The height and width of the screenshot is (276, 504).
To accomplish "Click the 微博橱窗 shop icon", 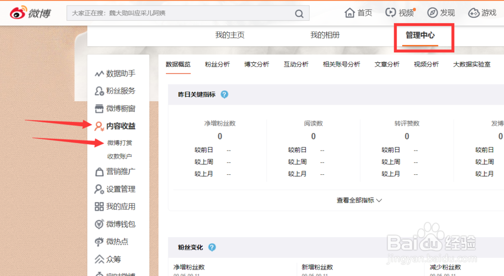I will (x=99, y=109).
